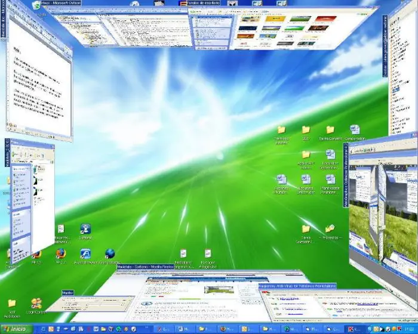Select the Proyectos shortcut folder icon
The image size is (418, 334).
[x=330, y=228]
